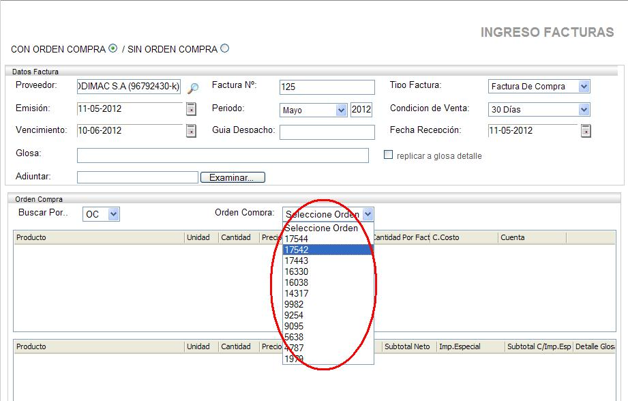Focus the Glosa text field

pyautogui.click(x=223, y=155)
